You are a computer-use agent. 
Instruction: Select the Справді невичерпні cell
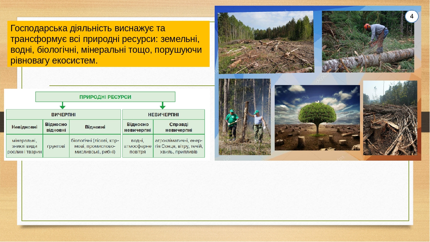click(x=179, y=127)
